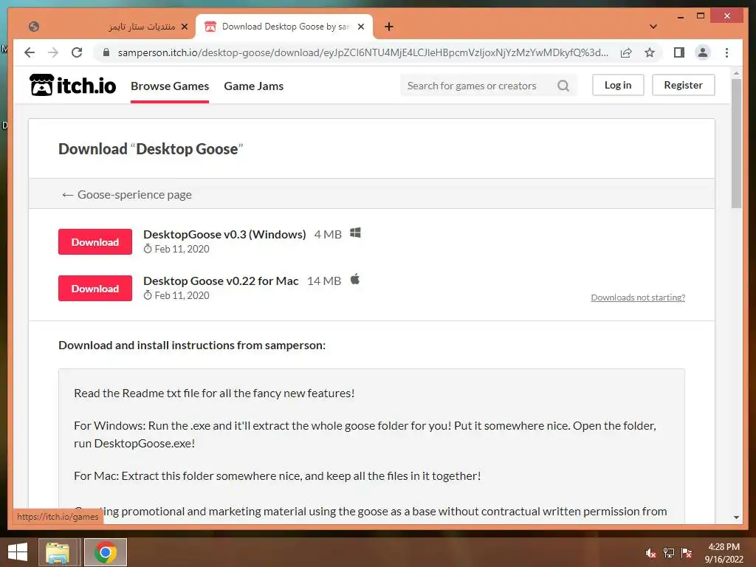756x567 pixels.
Task: Click the Downloads not starting link
Action: click(x=638, y=298)
